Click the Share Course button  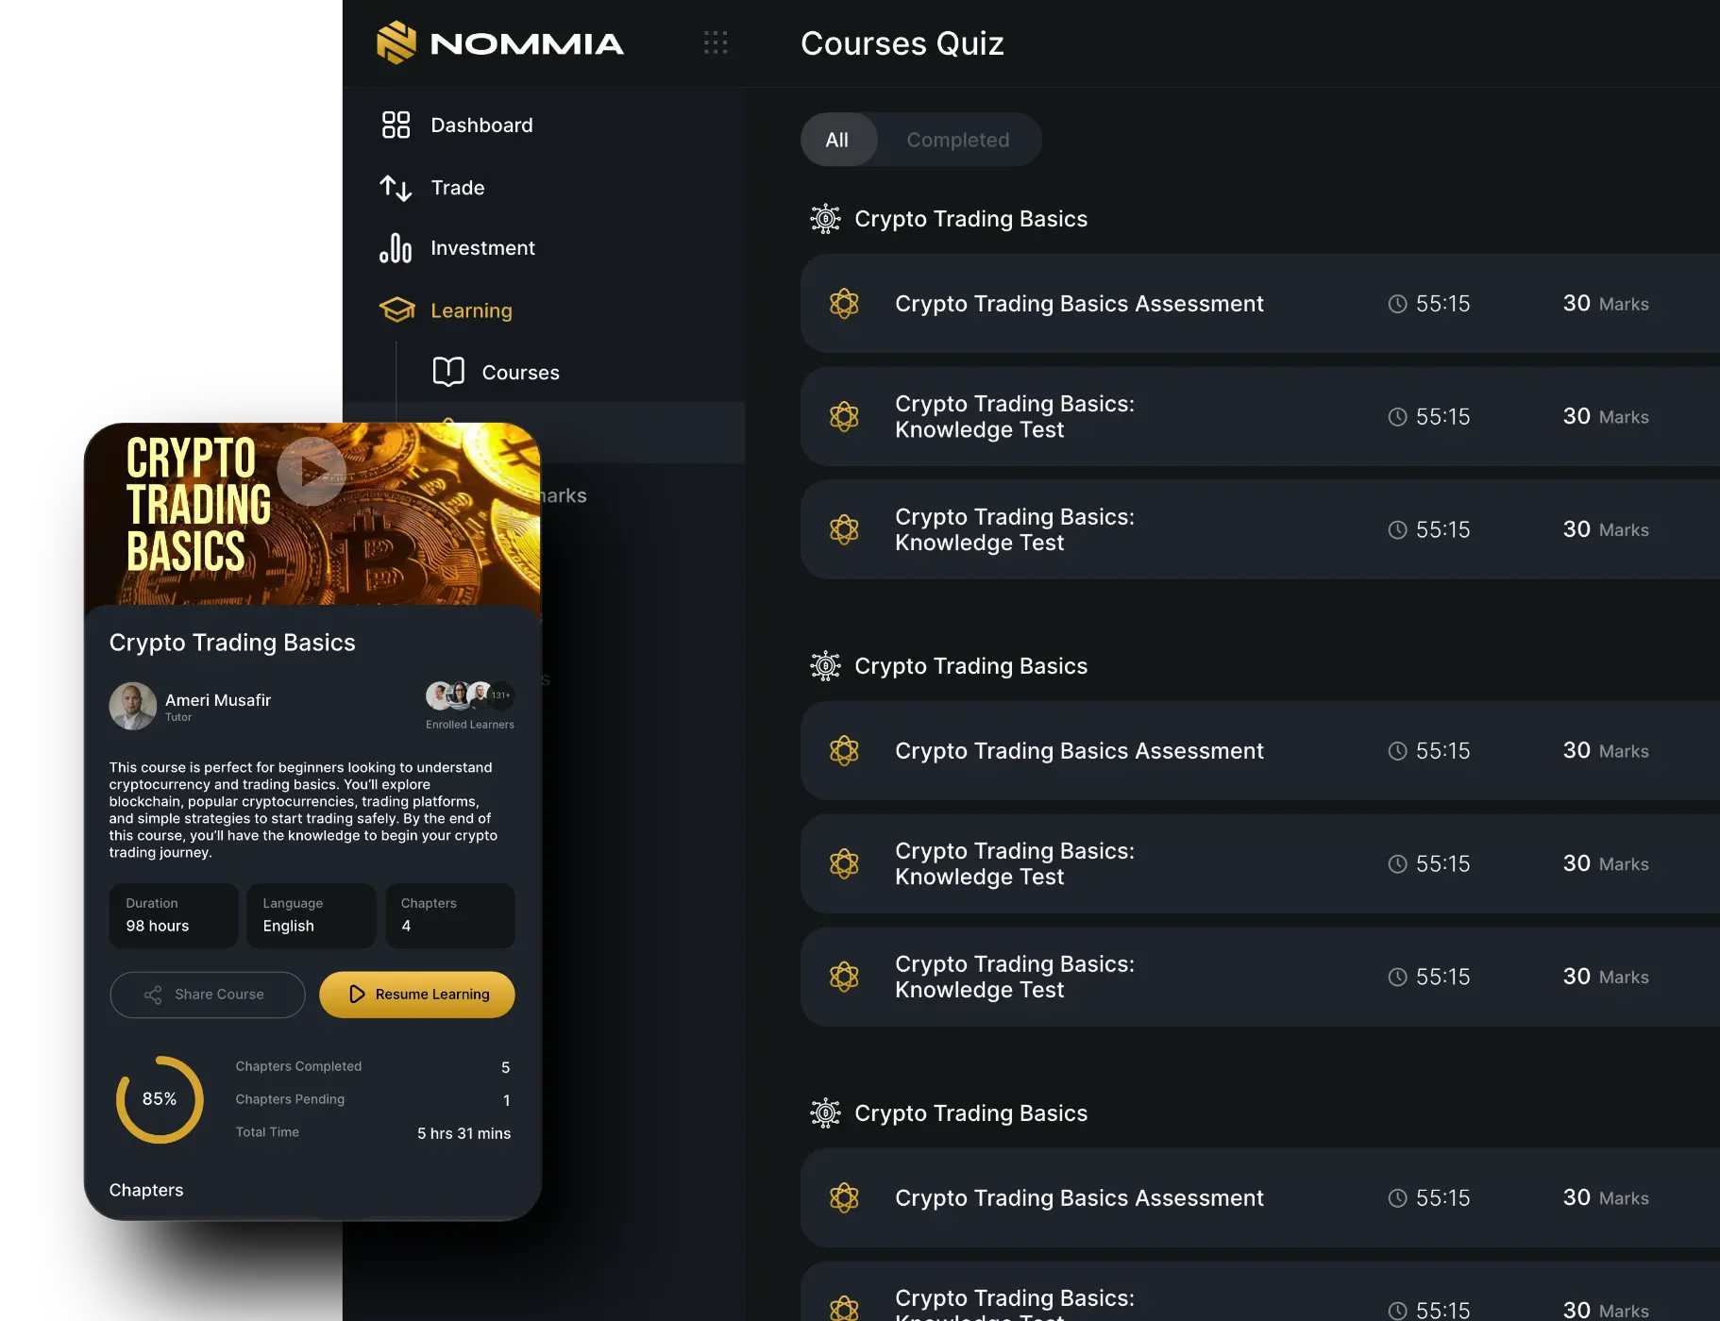208,995
